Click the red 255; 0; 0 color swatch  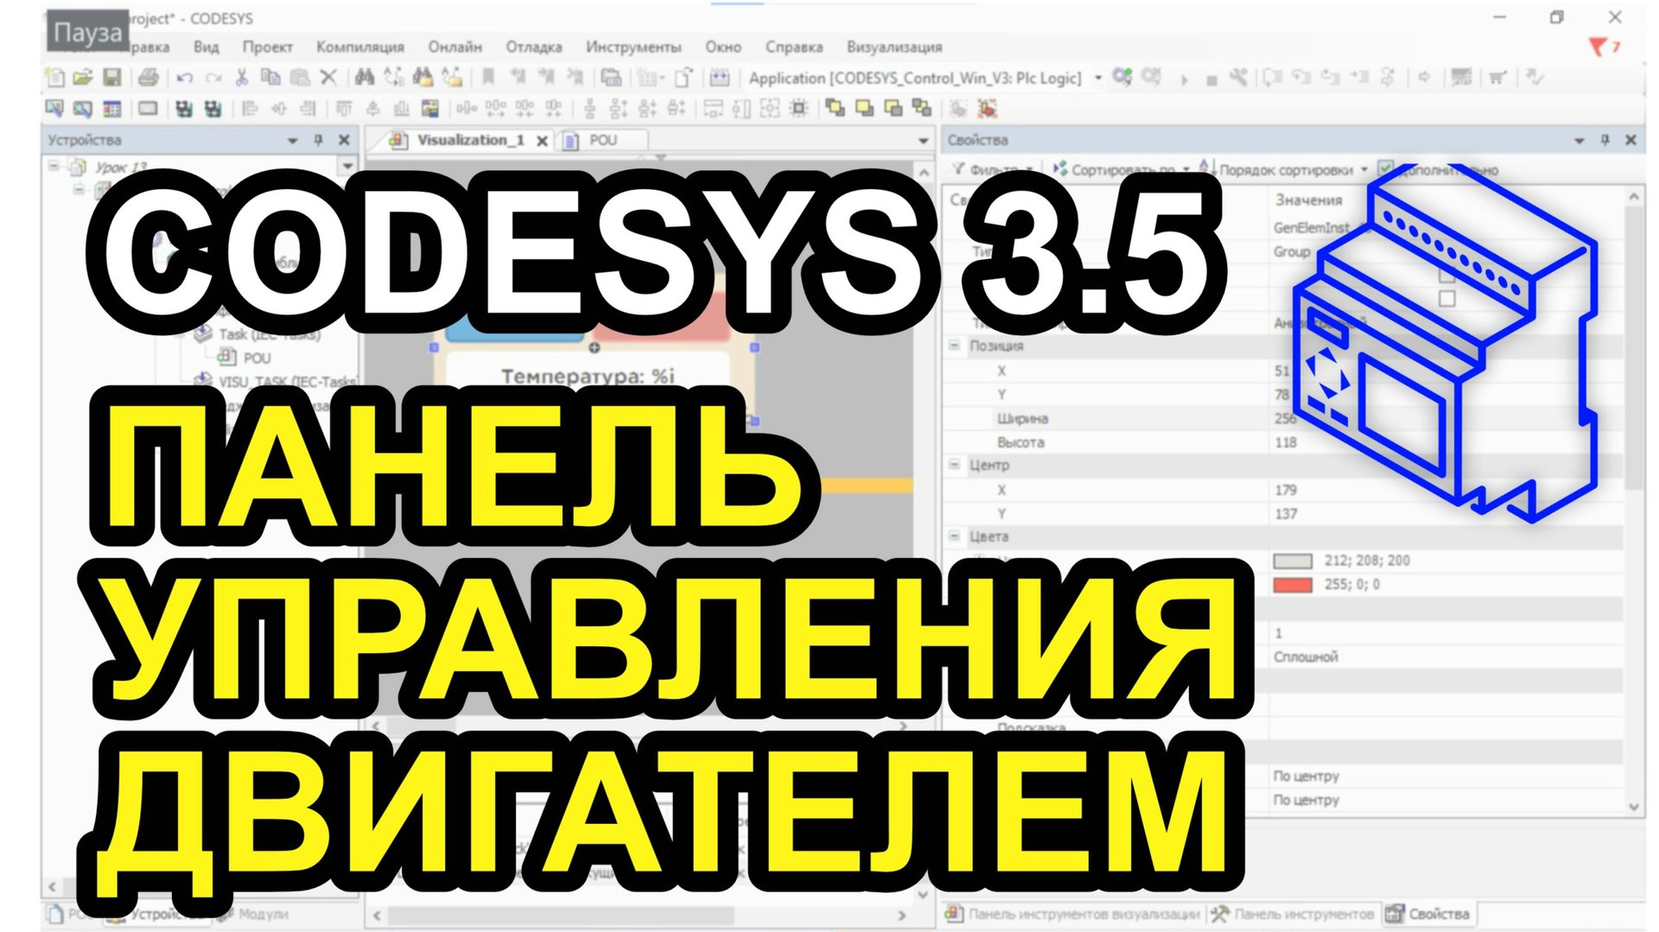coord(1293,585)
